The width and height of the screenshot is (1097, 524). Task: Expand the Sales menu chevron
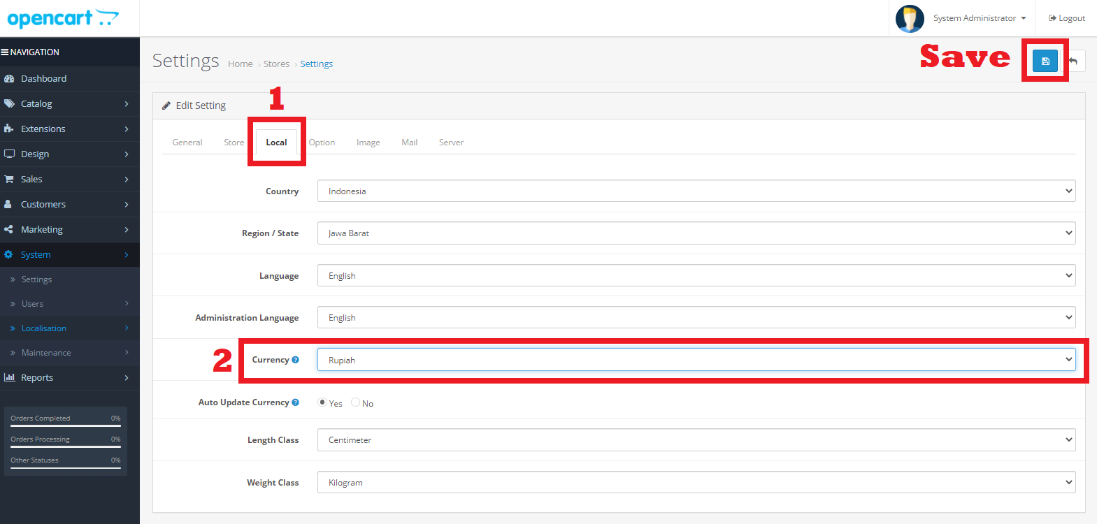127,179
